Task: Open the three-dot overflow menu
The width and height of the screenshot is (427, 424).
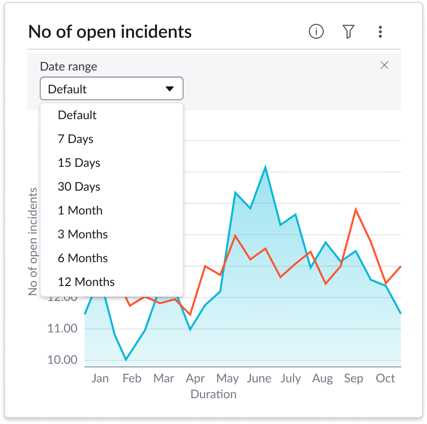Action: coord(380,32)
